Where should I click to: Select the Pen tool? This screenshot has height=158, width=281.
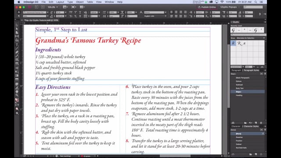click(17, 52)
